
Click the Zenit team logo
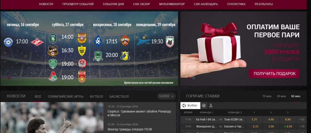coord(144,42)
